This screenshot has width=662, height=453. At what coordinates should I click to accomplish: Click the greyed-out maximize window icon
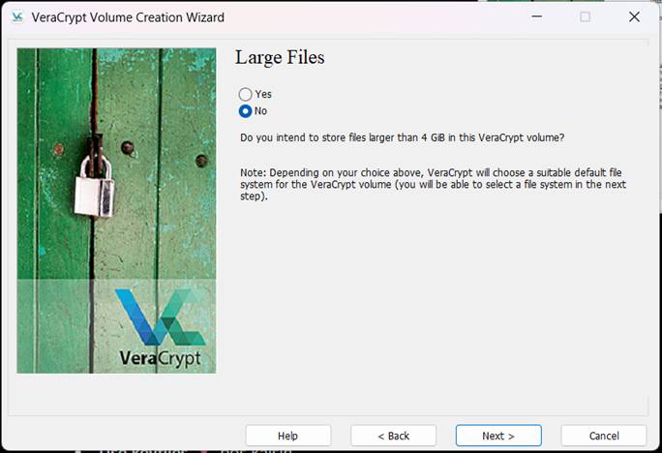586,16
